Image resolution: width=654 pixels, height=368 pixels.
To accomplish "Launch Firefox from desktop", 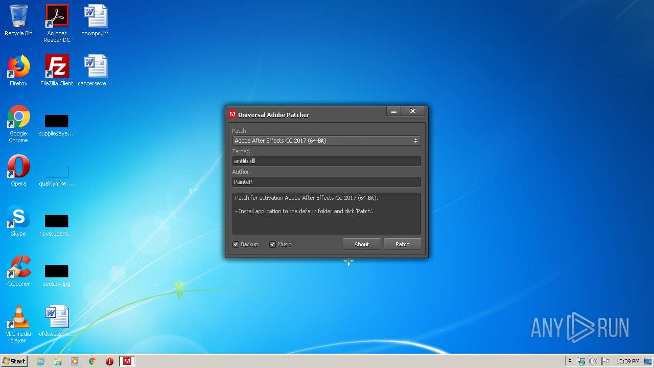I will coord(18,71).
